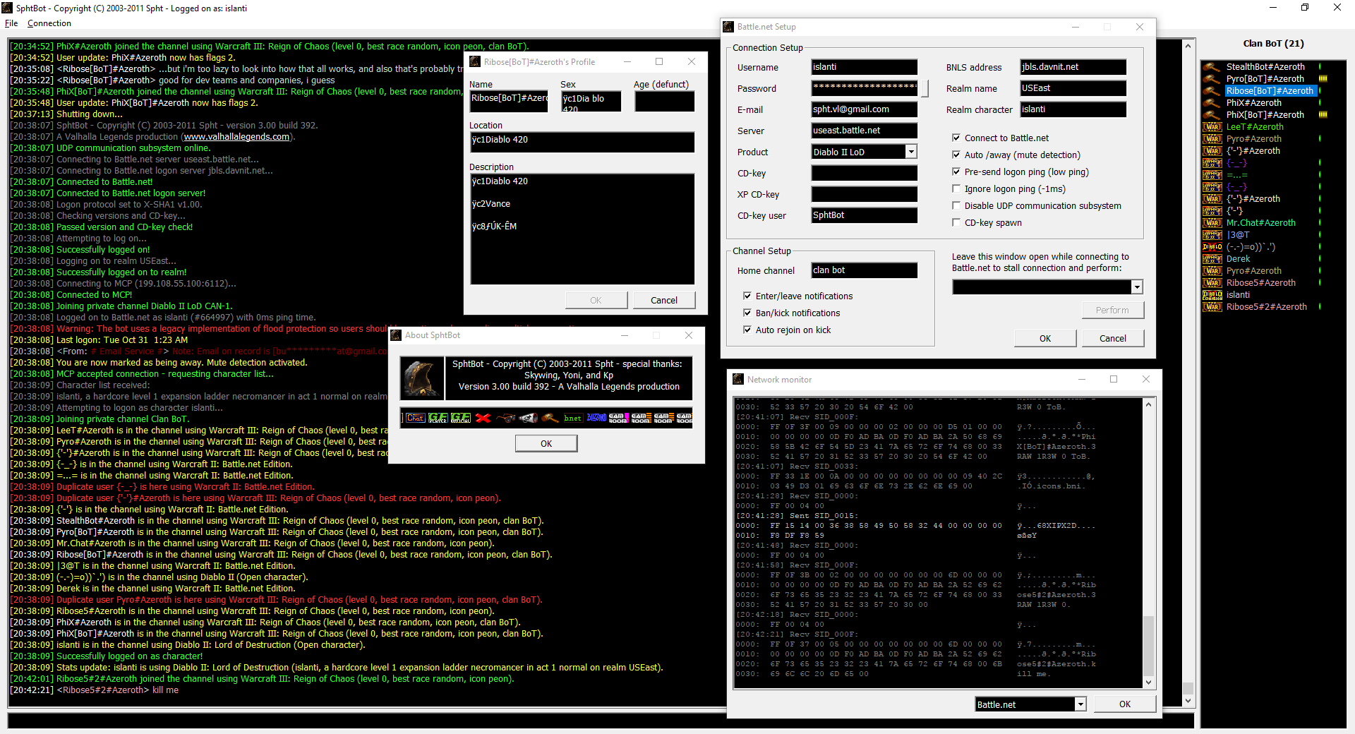The height and width of the screenshot is (734, 1355).
Task: Toggle Auto /away mute detection checkbox
Action: click(956, 155)
